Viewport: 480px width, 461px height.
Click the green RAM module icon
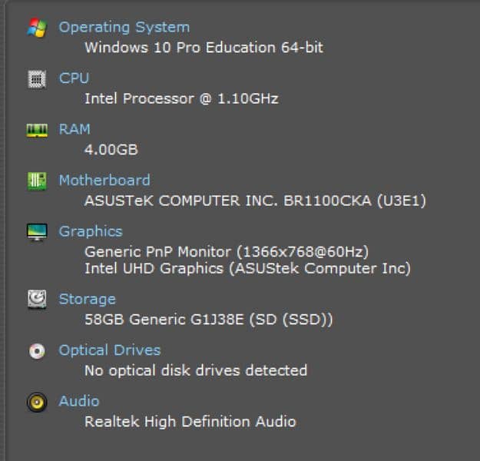tap(36, 130)
